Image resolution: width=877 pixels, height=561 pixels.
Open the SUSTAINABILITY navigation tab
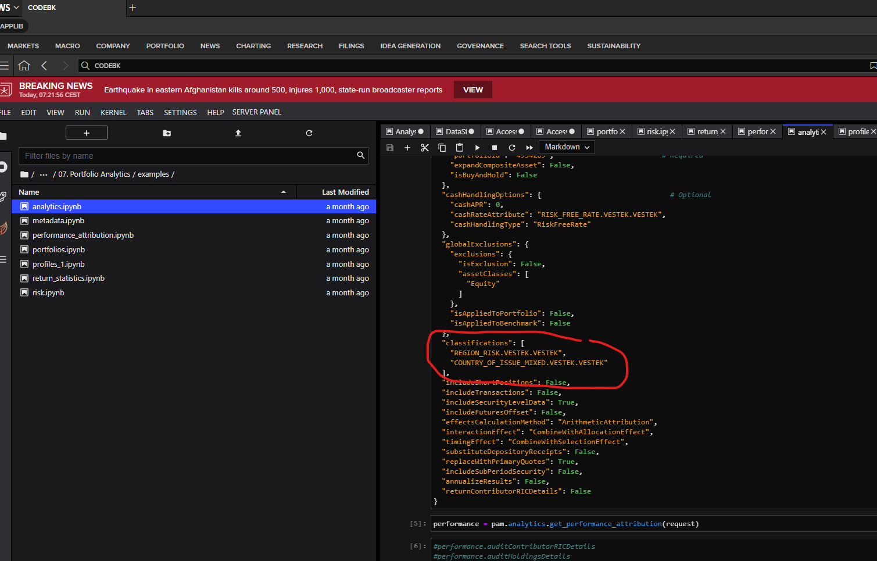point(614,46)
